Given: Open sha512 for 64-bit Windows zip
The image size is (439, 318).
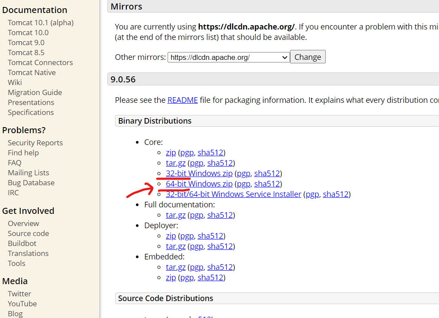Looking at the screenshot, I should coord(267,184).
